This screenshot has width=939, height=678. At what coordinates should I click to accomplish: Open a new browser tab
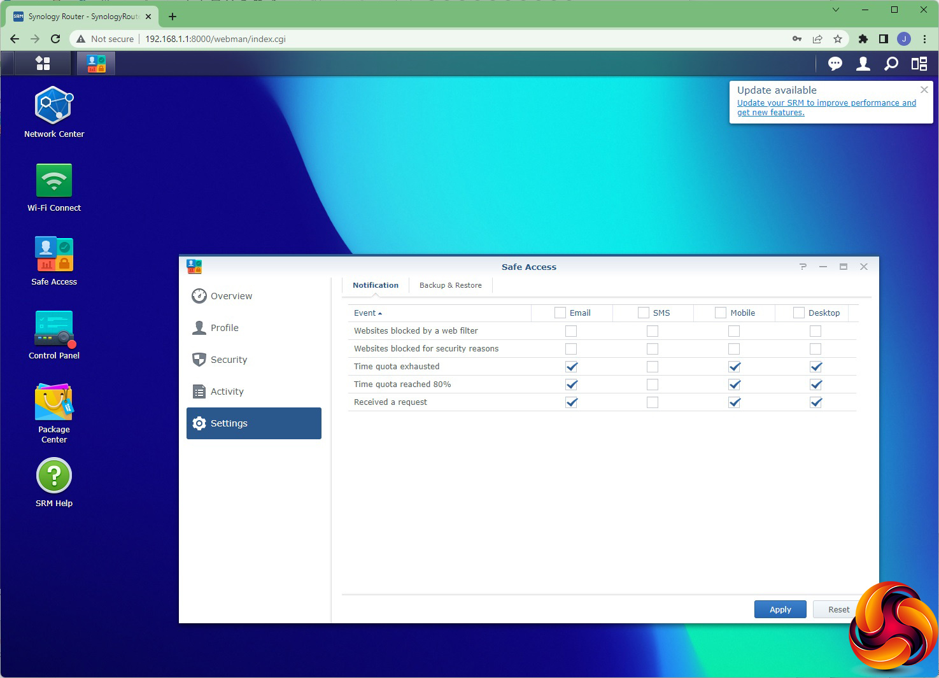173,17
